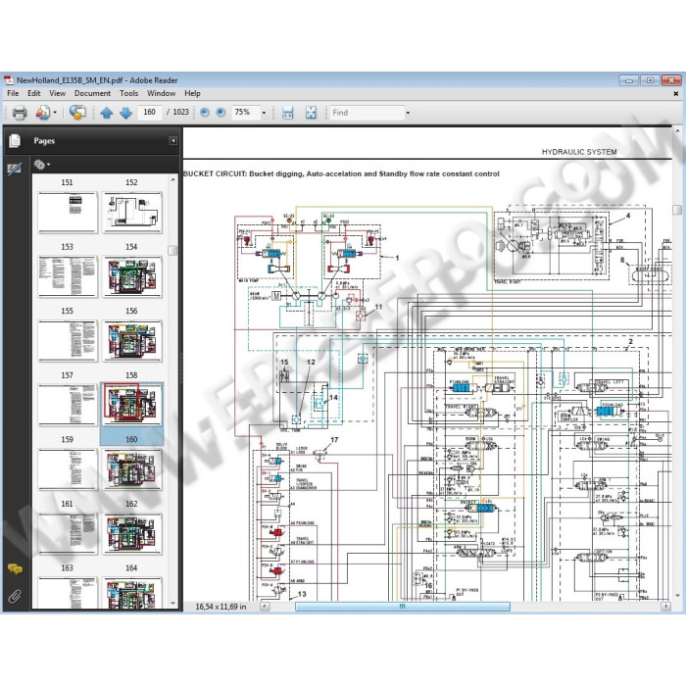Go to previous page with up arrow

tap(106, 113)
